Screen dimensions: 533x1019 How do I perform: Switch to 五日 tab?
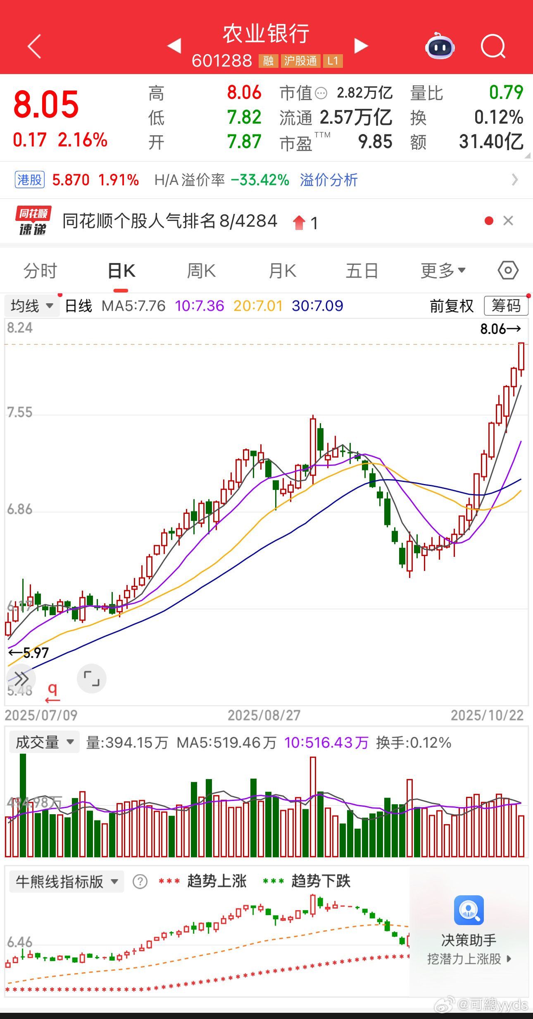click(362, 271)
